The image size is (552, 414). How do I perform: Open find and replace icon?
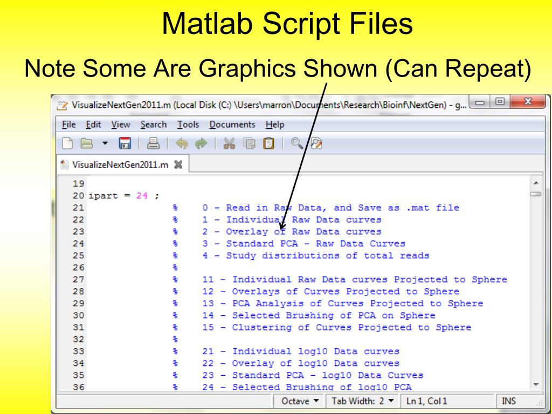(316, 143)
